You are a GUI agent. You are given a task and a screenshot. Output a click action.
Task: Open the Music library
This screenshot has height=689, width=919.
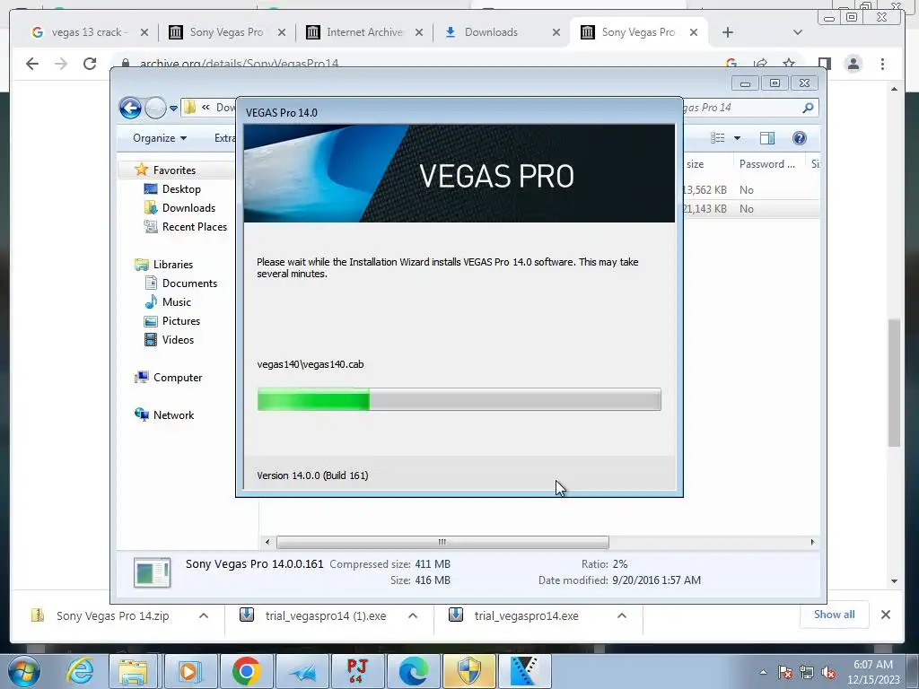point(177,302)
